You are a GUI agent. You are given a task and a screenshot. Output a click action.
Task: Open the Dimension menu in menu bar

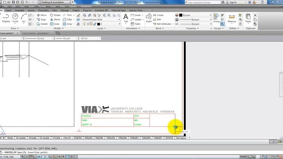pos(86,6)
